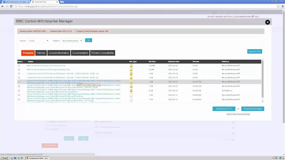Screen dimensions: 285x160
Task: Close the BMC Control-M dialog with X icon
Action: point(267,22)
